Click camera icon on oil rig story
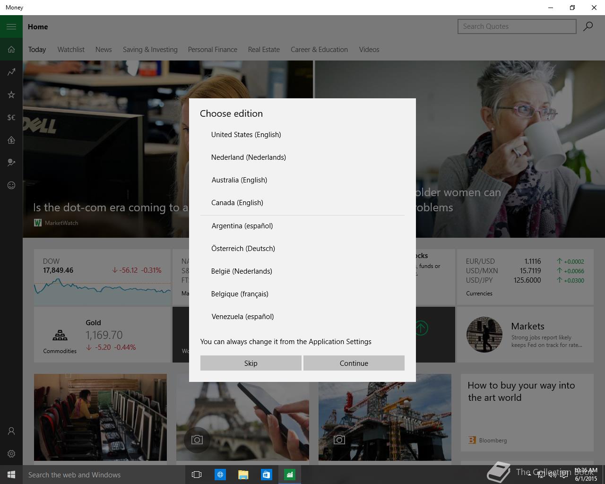605x484 pixels. pyautogui.click(x=339, y=440)
